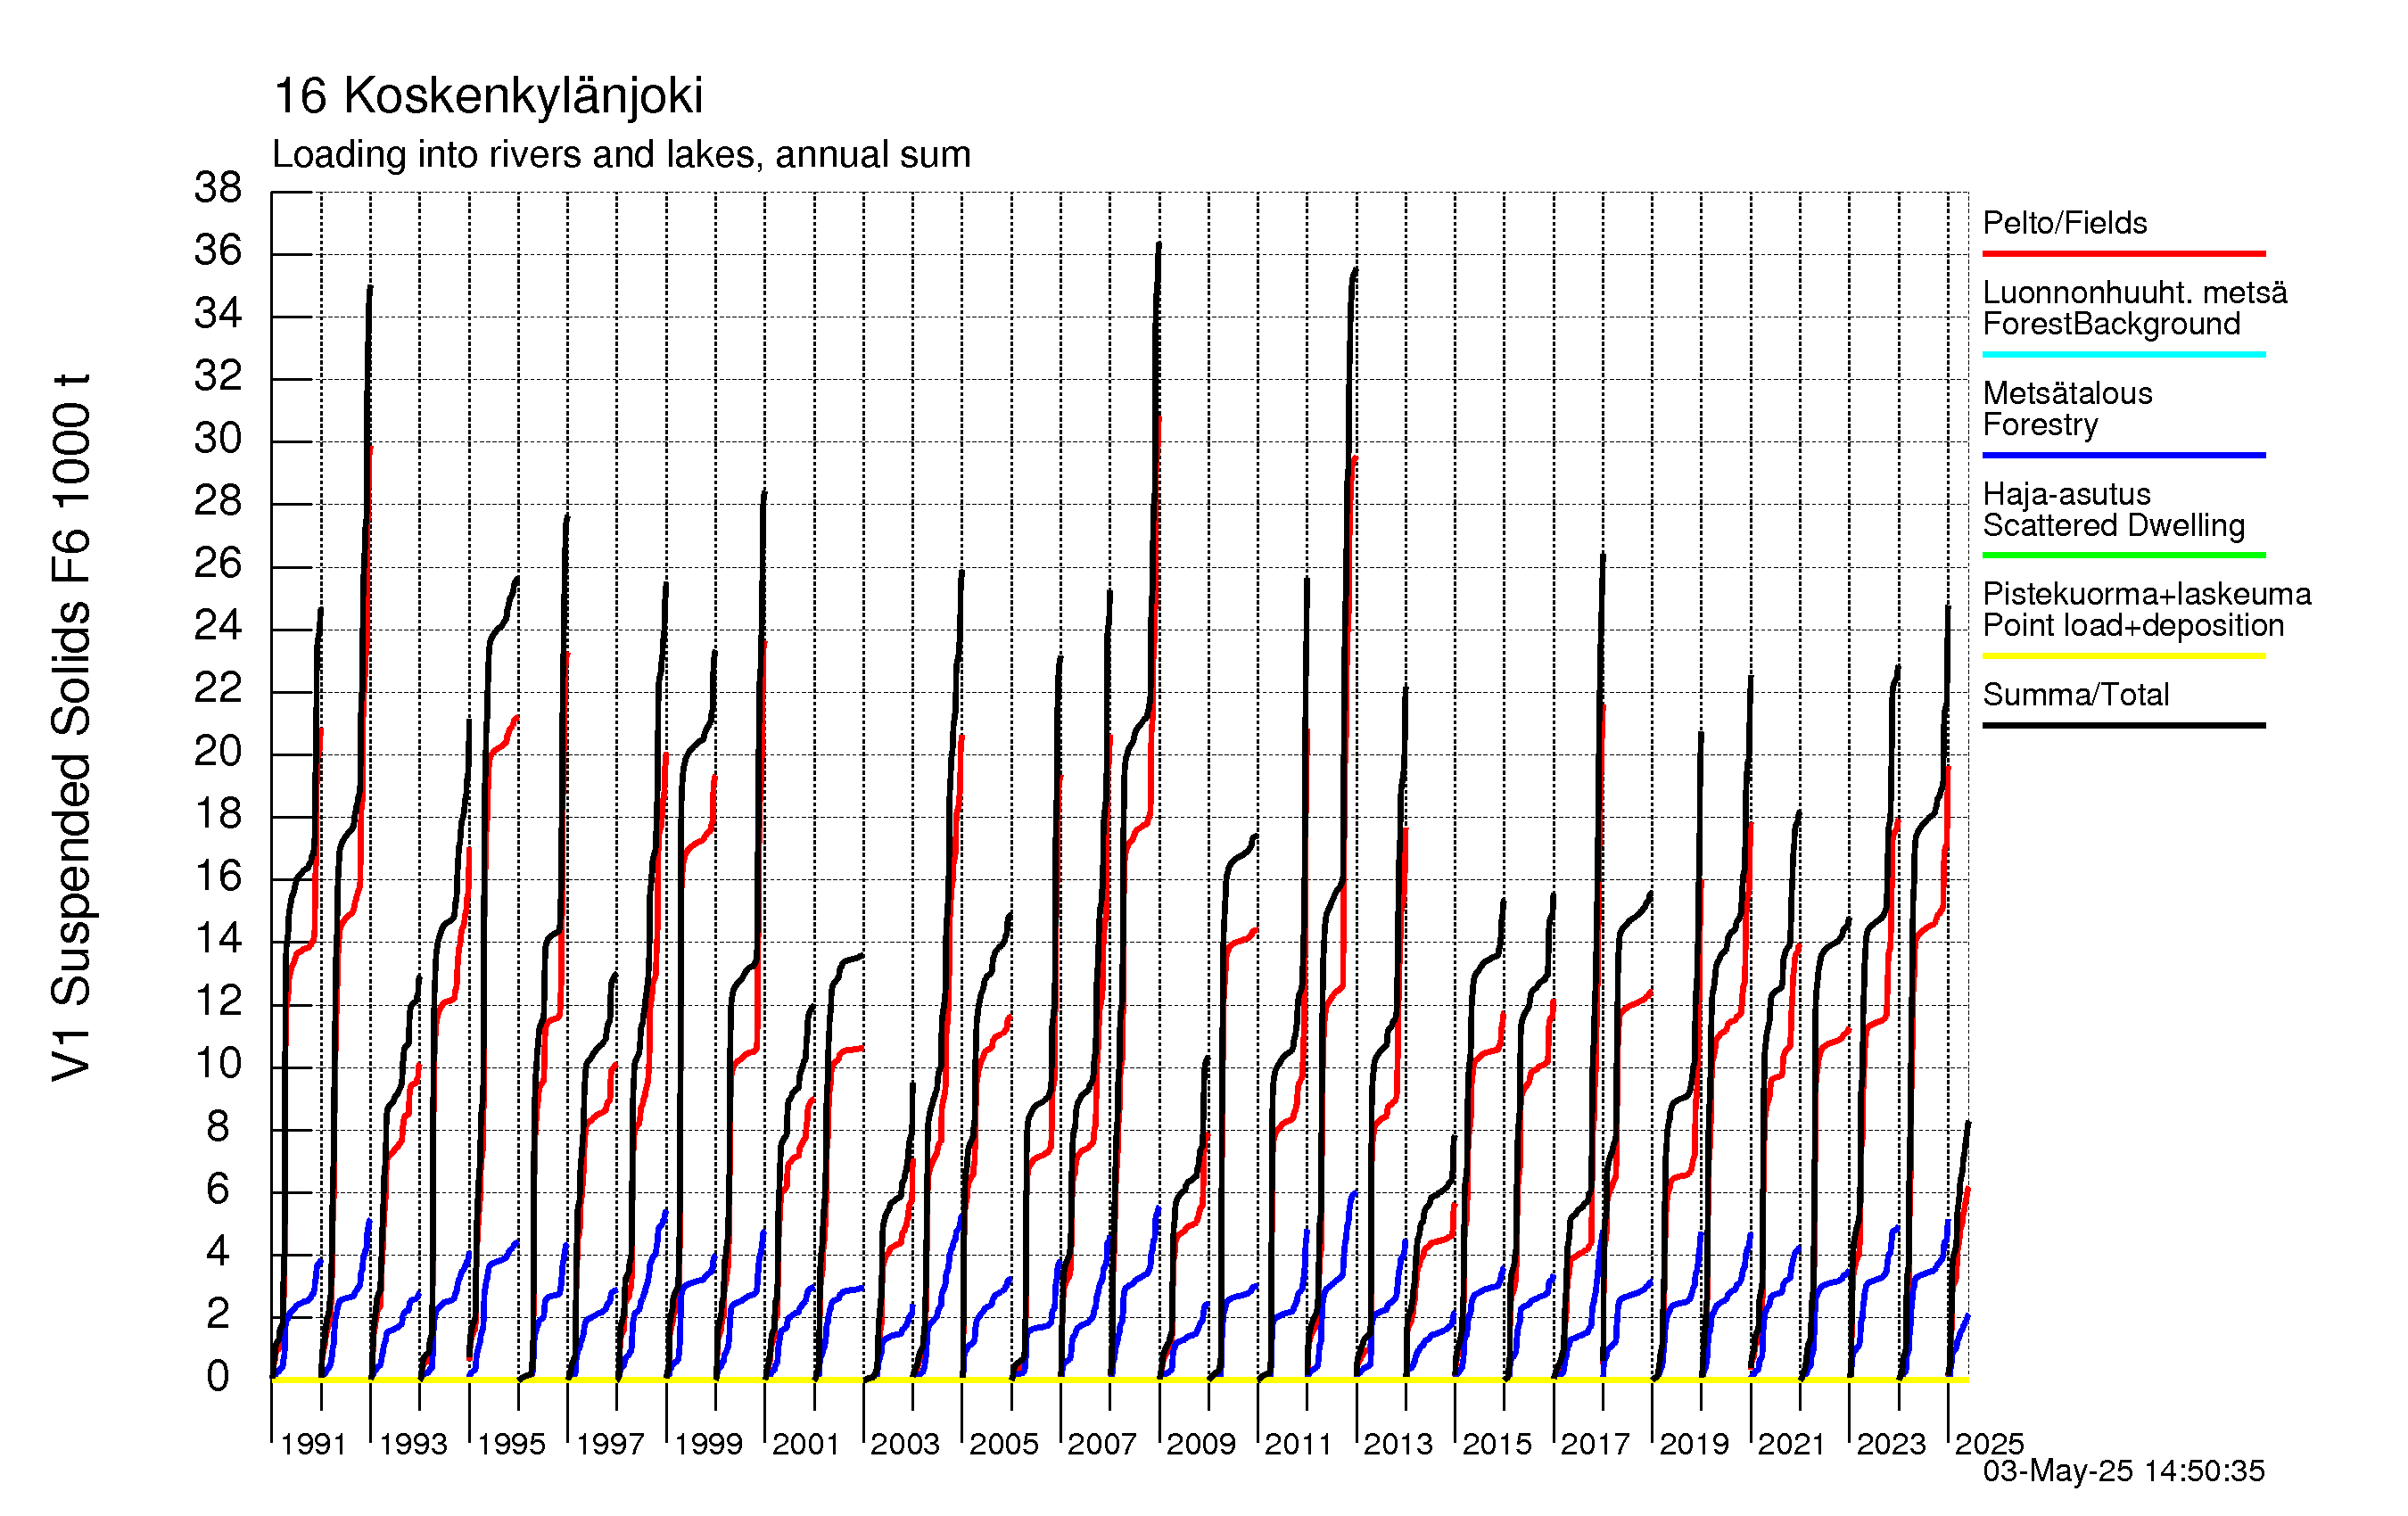Click the y-axis value 28
This screenshot has height=1516, width=2408.
pyautogui.click(x=218, y=501)
